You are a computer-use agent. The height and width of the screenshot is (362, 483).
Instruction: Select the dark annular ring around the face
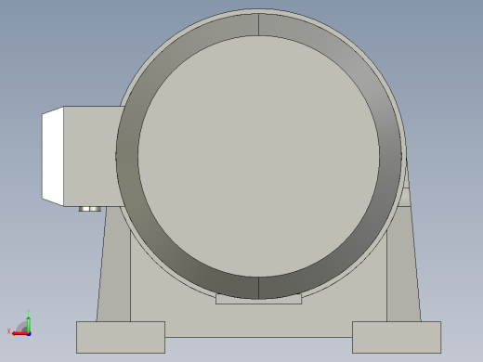click(x=127, y=156)
